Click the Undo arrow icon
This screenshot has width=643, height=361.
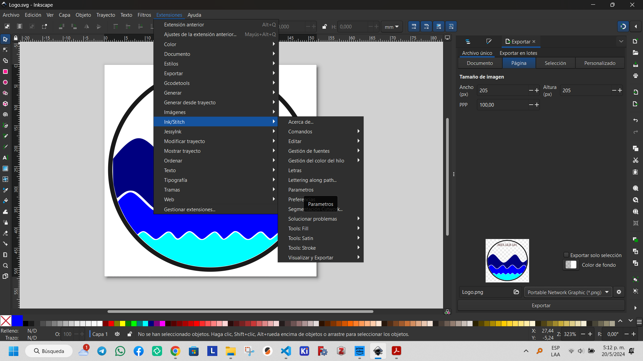[x=635, y=120]
